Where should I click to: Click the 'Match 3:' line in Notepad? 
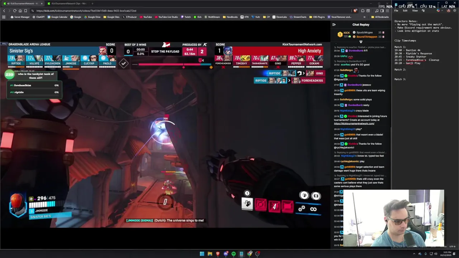400,79
